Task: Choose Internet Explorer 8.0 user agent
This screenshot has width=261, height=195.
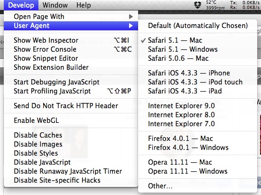Action: coord(197,115)
